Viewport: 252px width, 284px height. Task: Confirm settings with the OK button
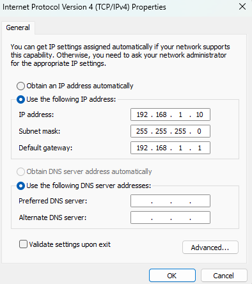(x=172, y=276)
